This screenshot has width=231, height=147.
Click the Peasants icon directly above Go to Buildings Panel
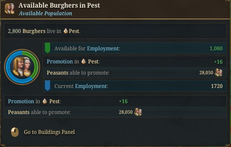[x=138, y=112]
